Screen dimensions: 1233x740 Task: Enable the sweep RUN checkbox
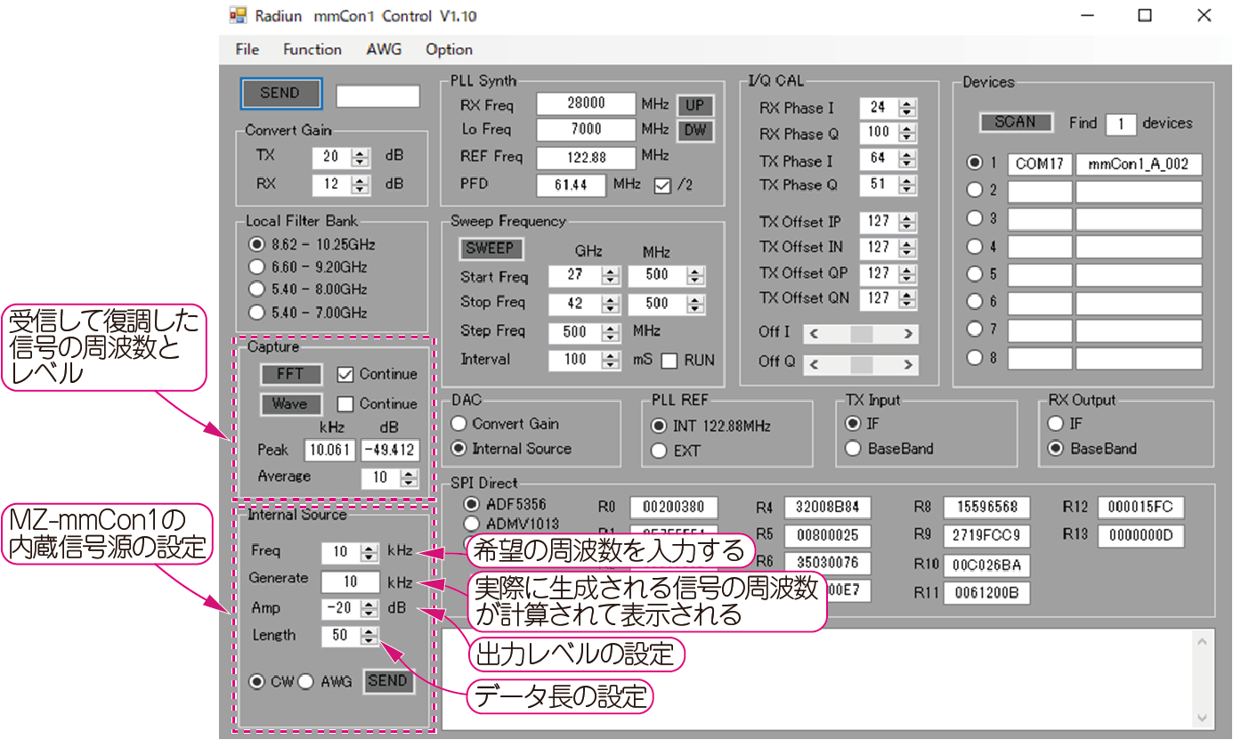pyautogui.click(x=669, y=361)
